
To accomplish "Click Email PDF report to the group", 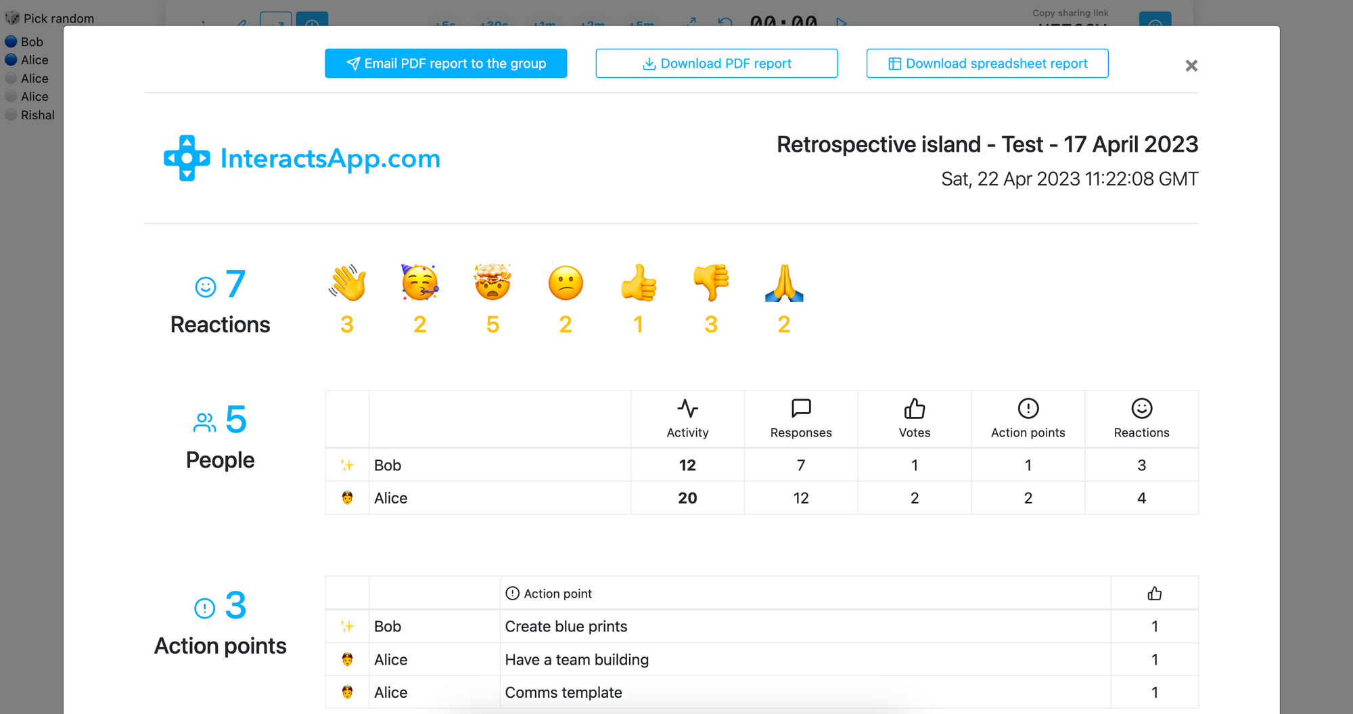I will tap(446, 64).
